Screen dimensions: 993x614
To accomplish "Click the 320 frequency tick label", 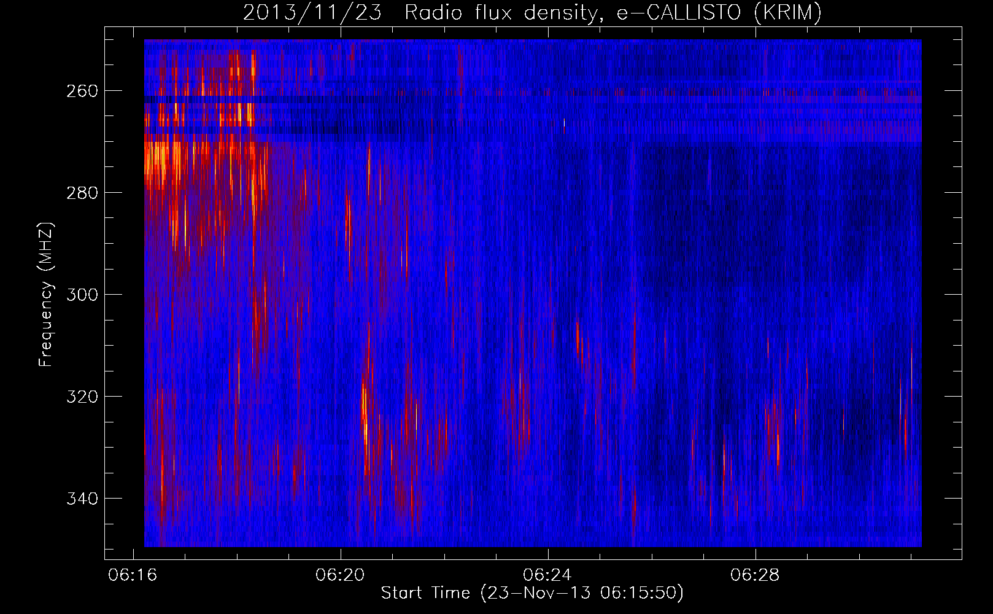I will (x=82, y=397).
